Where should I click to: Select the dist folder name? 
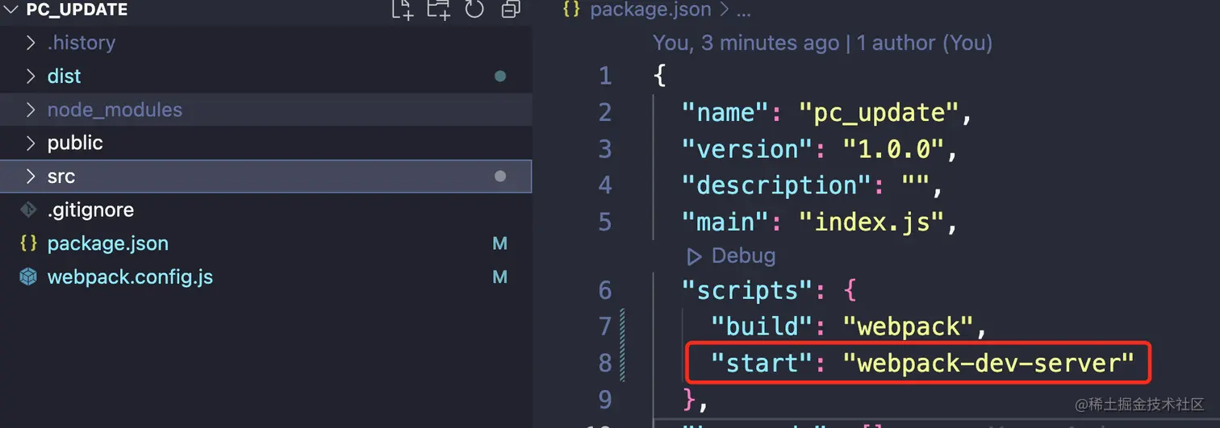click(x=65, y=76)
